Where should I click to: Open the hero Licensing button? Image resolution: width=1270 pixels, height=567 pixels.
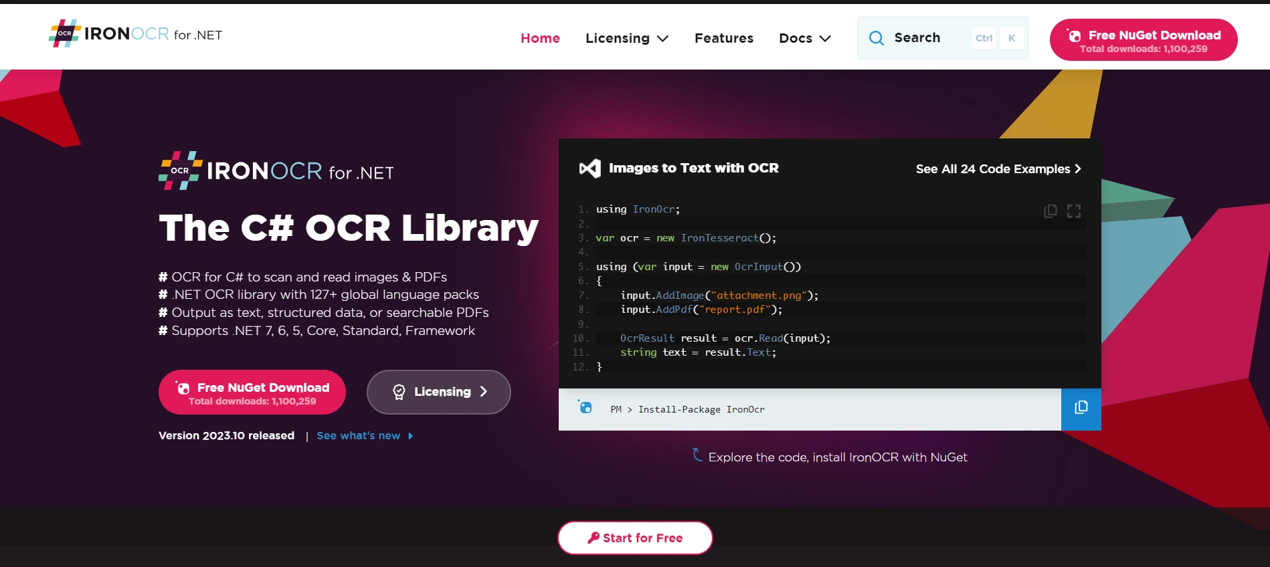point(439,392)
